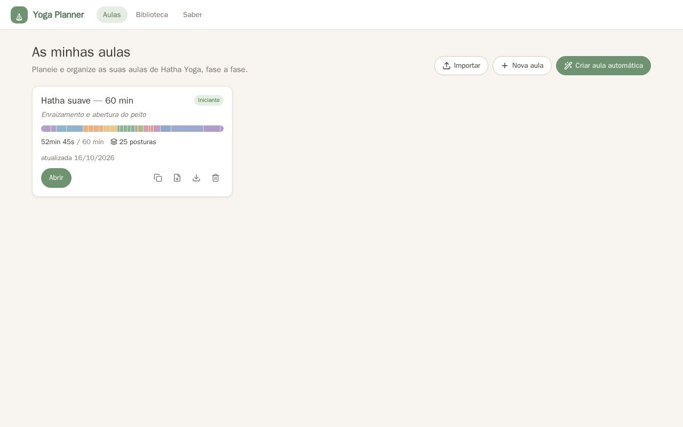Click "Enraizamento e abertura do peito" subtitle

pos(93,115)
